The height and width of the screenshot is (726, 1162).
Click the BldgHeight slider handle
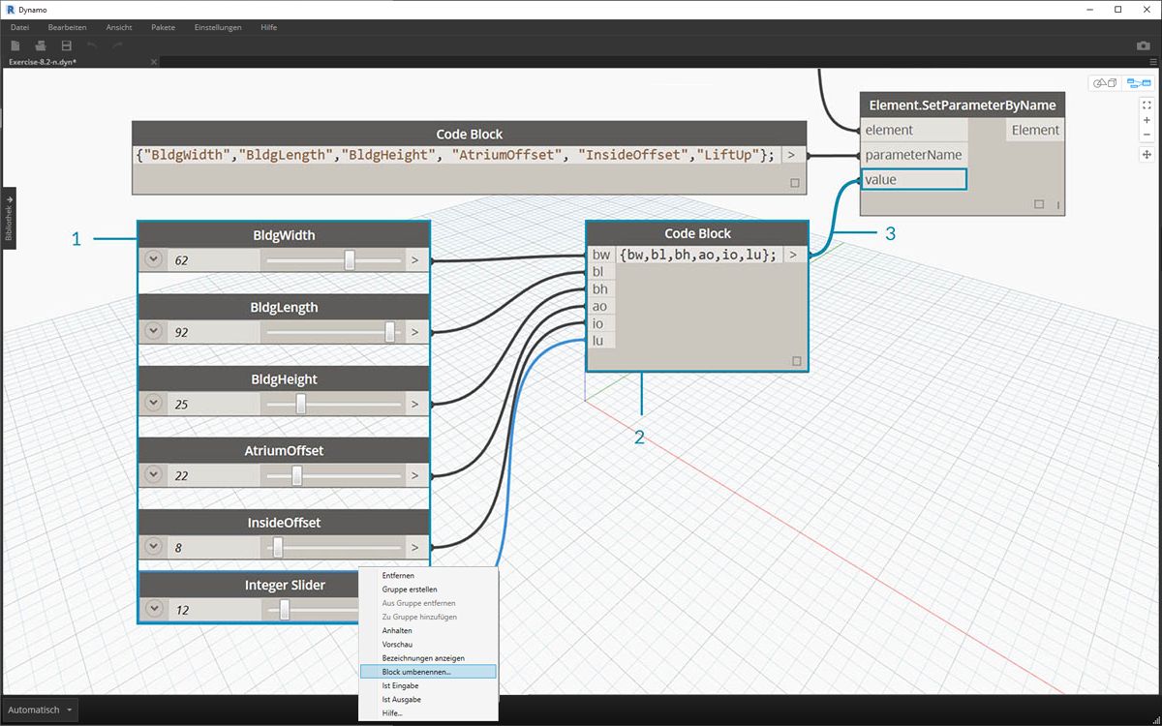pos(301,403)
